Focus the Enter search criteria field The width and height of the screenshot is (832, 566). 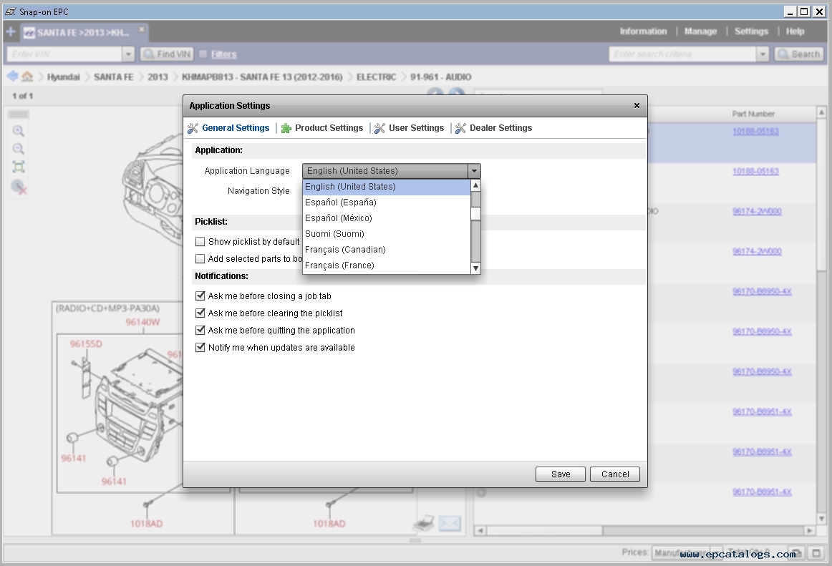[x=683, y=54]
